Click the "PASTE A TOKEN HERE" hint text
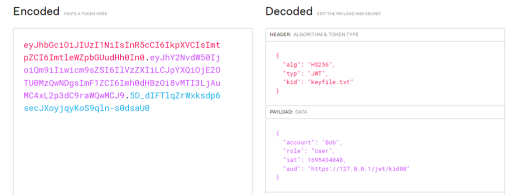The width and height of the screenshot is (513, 195). 85,13
